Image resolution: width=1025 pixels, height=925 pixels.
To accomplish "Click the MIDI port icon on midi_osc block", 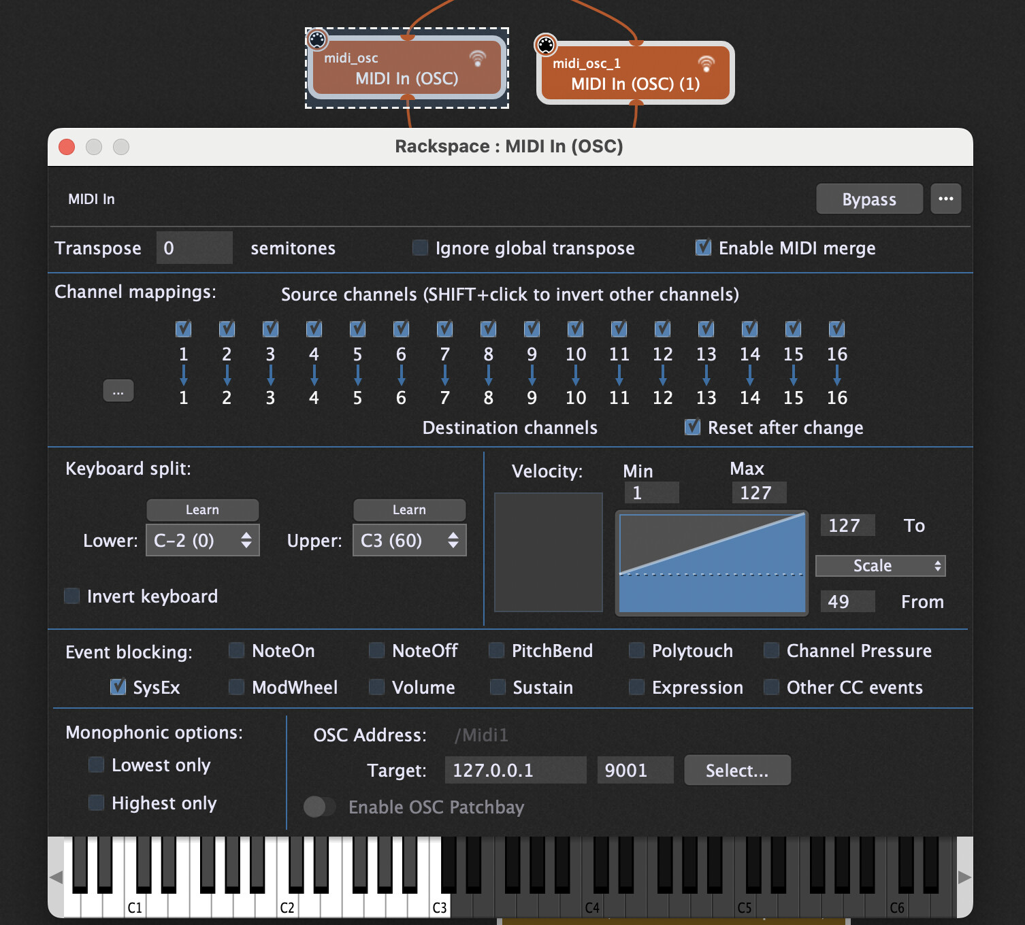I will click(x=317, y=39).
